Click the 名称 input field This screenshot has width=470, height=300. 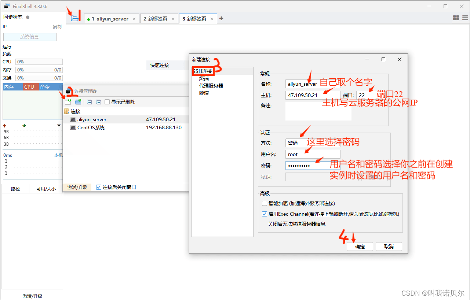point(313,84)
